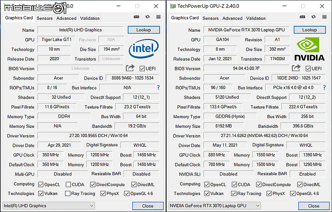This screenshot has width=332, height=212.
Task: Select the Graphics Card tab in the NVIDIA window
Action: 185,18
